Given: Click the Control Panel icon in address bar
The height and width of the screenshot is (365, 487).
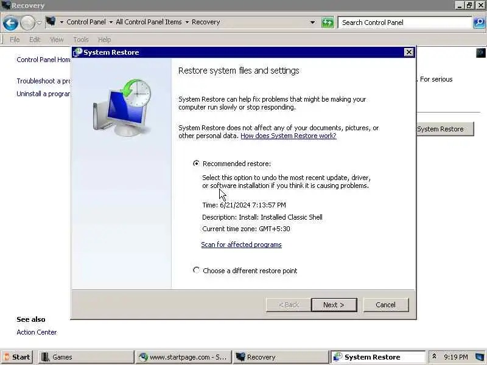Looking at the screenshot, I should (51, 22).
